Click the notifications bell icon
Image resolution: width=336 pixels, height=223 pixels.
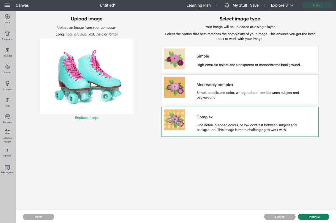[x=227, y=5]
